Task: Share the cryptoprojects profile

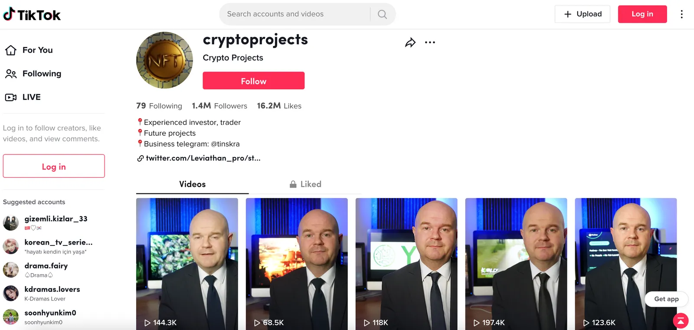Action: (410, 42)
